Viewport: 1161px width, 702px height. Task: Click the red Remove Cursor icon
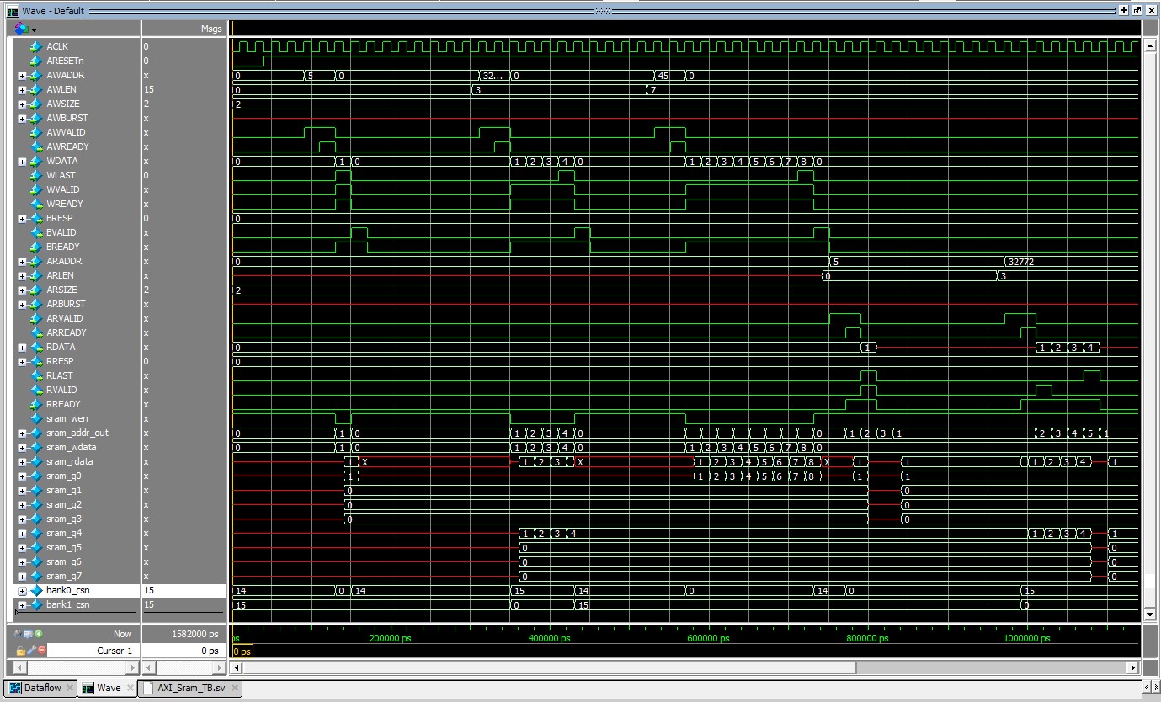coord(41,651)
